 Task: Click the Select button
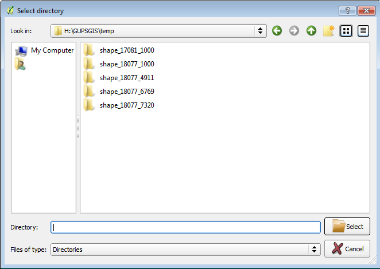pos(347,227)
